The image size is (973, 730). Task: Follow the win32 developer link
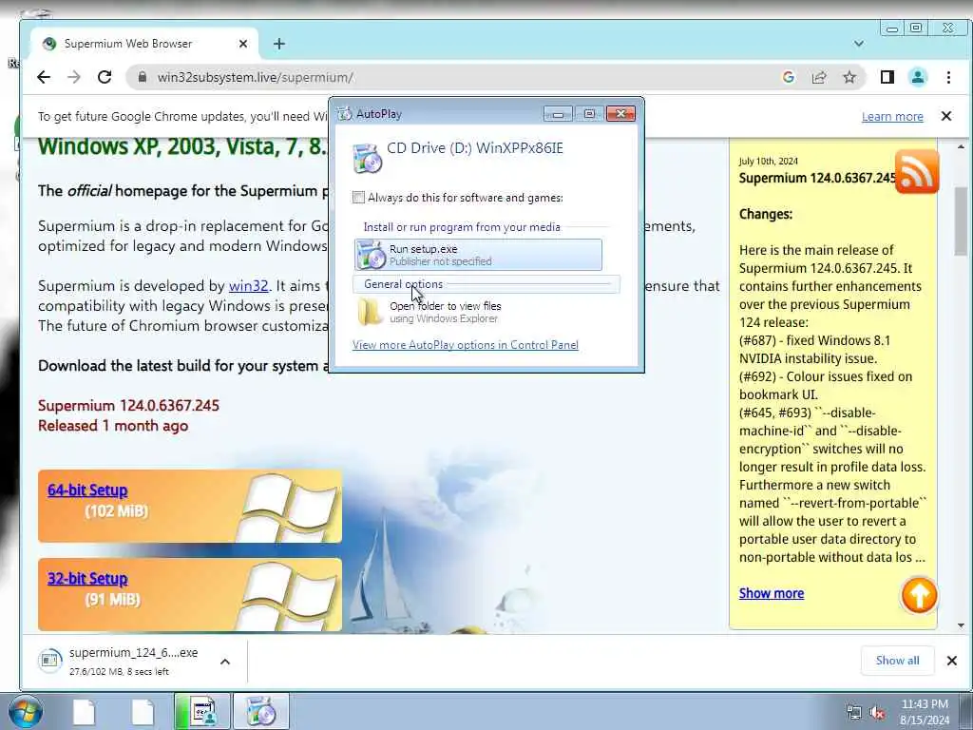coord(248,285)
